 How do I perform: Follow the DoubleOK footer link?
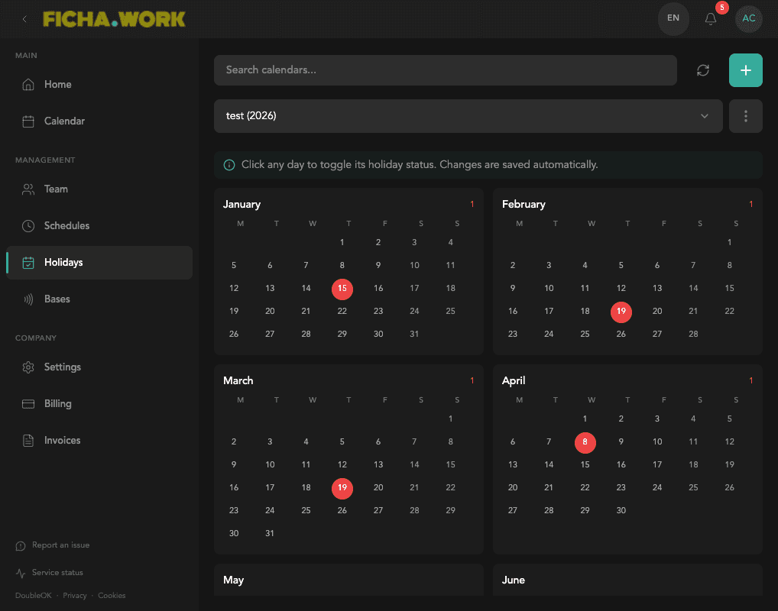point(33,595)
